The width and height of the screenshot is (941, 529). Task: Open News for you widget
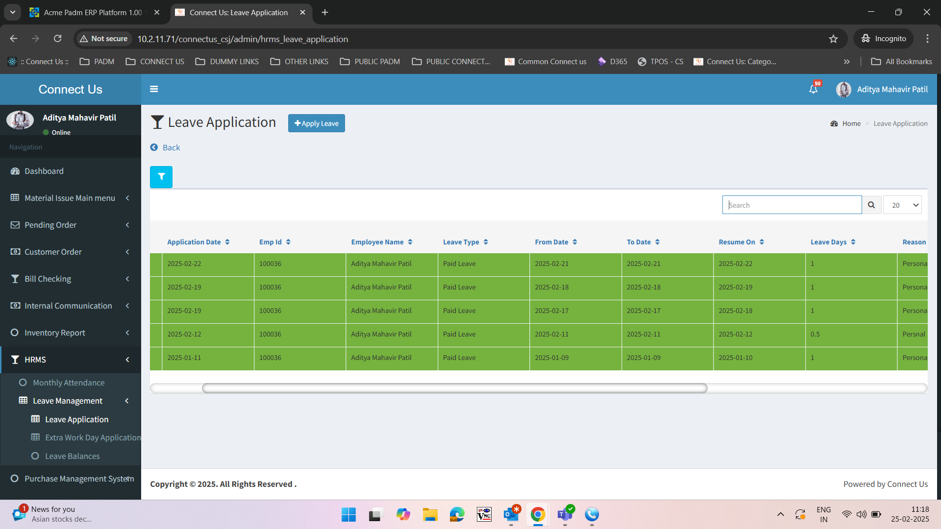51,514
